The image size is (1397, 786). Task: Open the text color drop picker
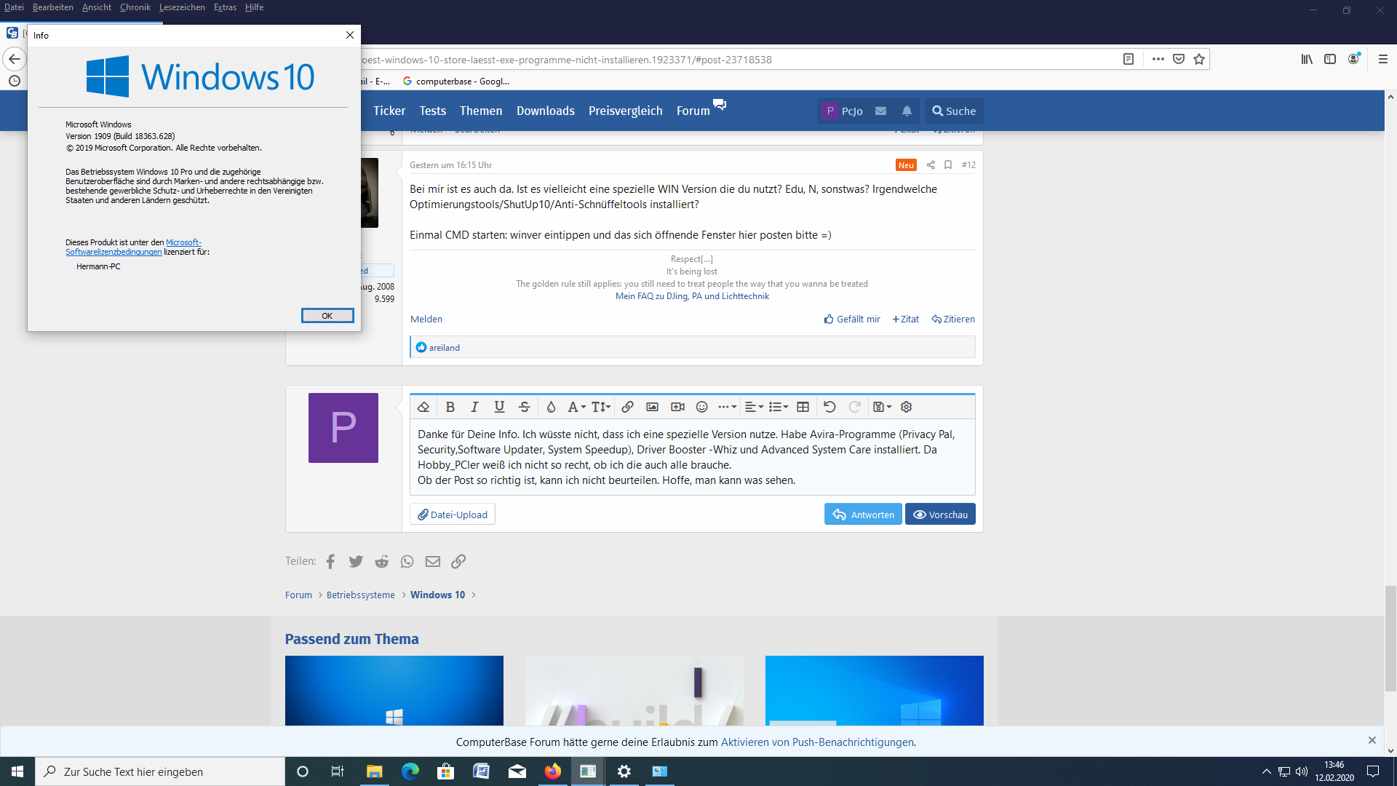point(551,407)
